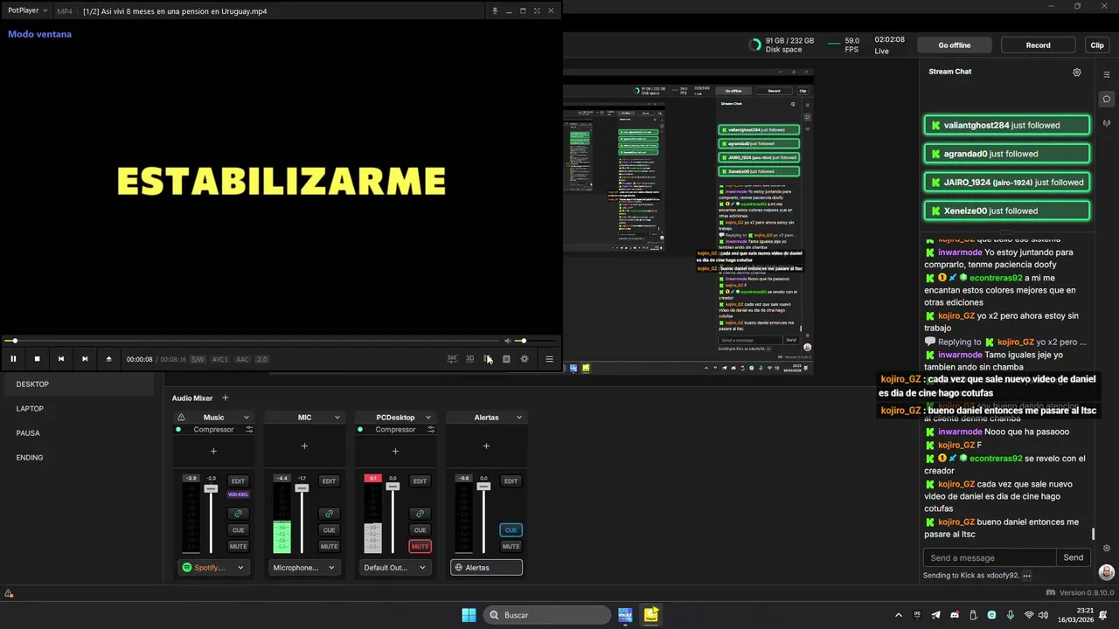
Task: Toggle VOD-EXCL on the Music channel
Action: point(238,494)
